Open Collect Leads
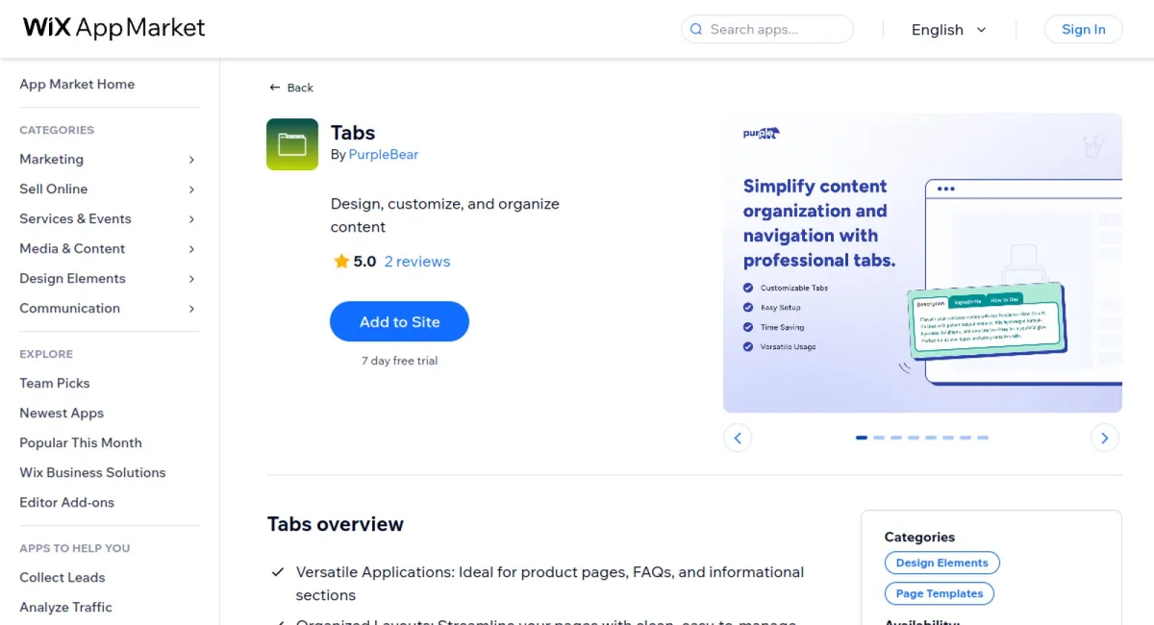Viewport: 1154px width, 625px height. pos(62,577)
